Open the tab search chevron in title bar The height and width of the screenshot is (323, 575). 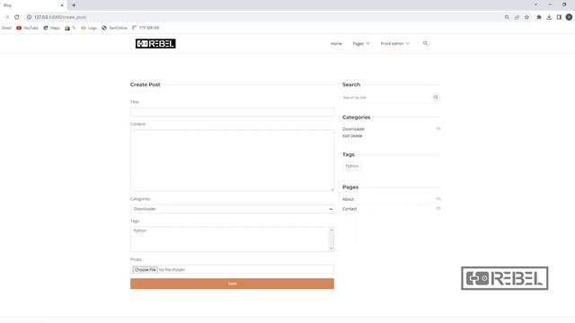(535, 4)
